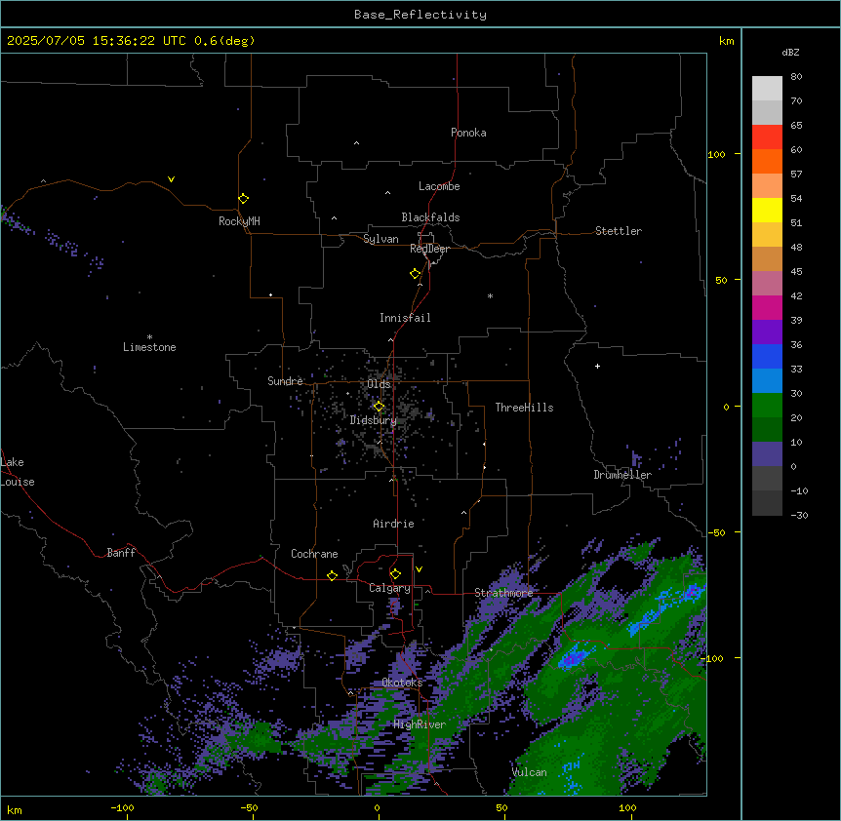Select the yellow diamond marker above the Calgary label
841x821 pixels.
click(x=395, y=574)
